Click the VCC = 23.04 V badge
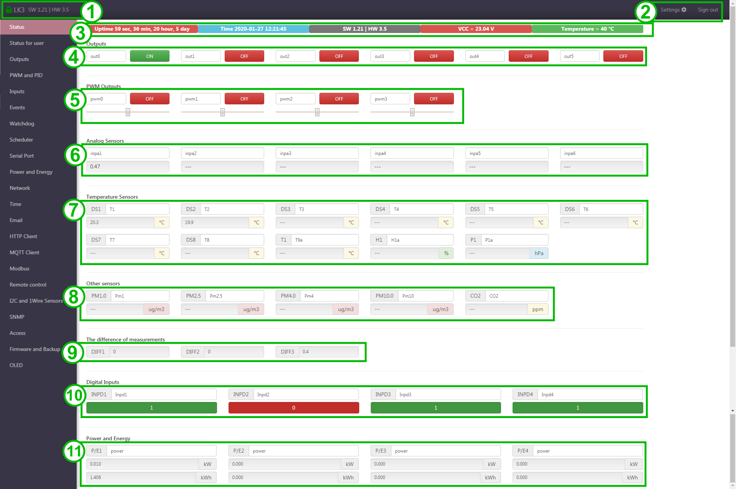The height and width of the screenshot is (489, 736). coord(476,29)
